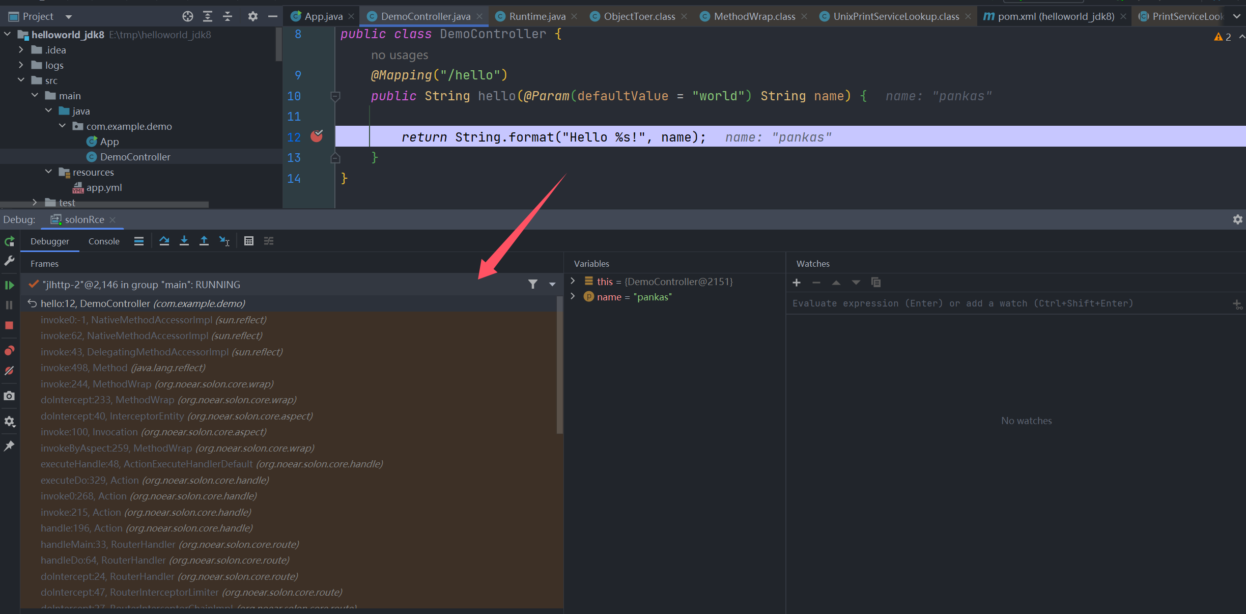Stop the solonRce debug session
Image resolution: width=1246 pixels, height=614 pixels.
[x=9, y=325]
